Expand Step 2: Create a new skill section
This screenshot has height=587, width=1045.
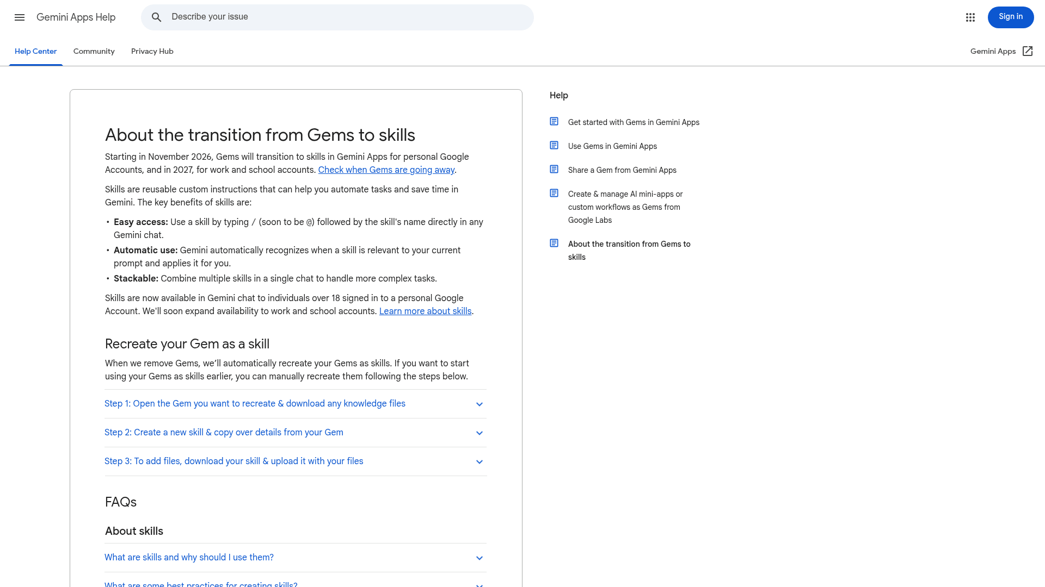tap(296, 433)
